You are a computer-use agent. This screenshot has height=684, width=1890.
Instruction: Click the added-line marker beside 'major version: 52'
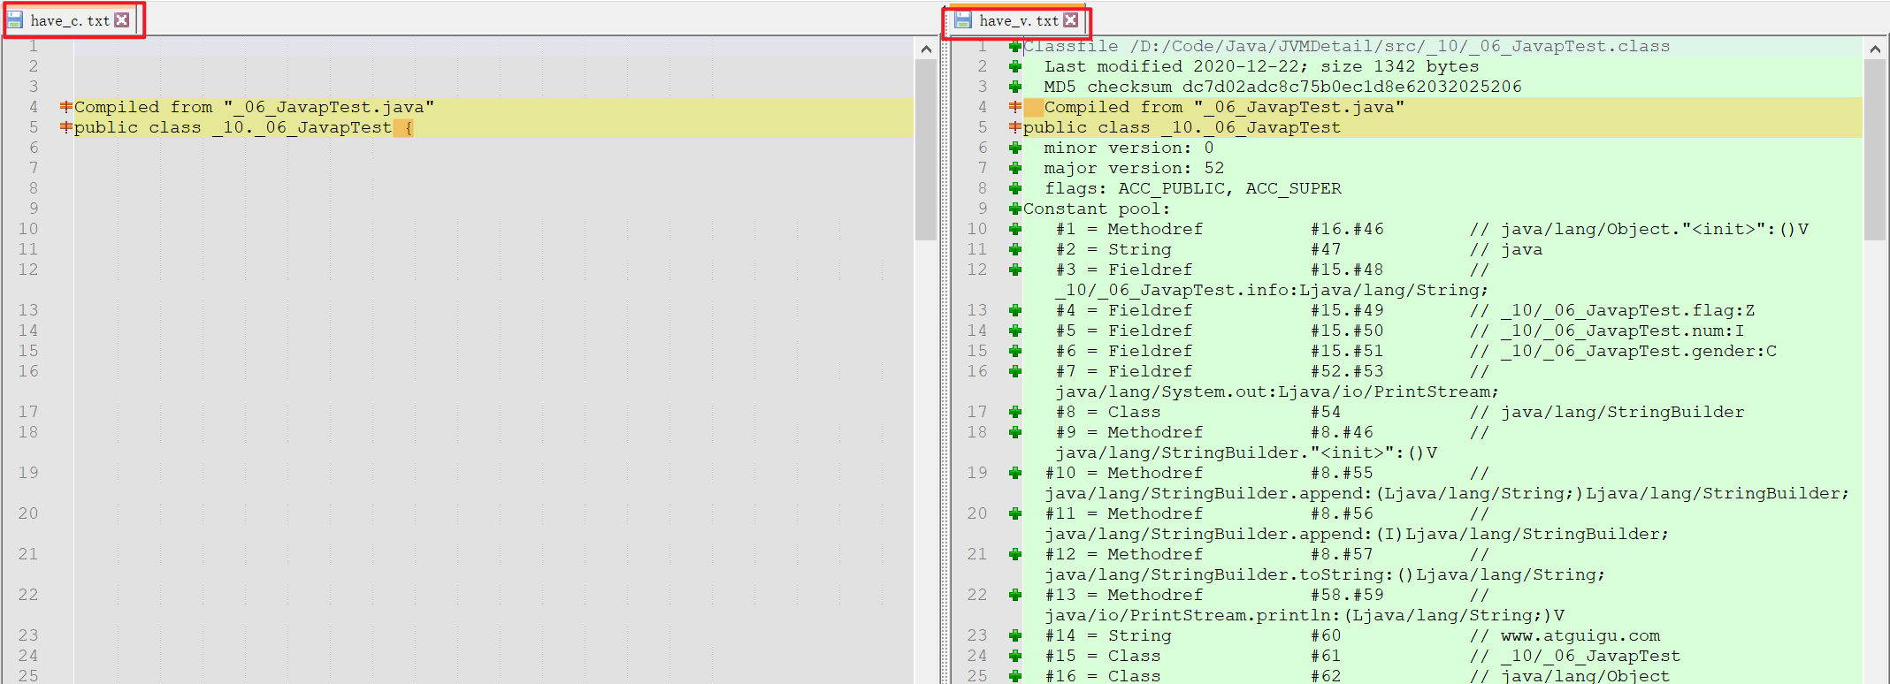point(1015,168)
